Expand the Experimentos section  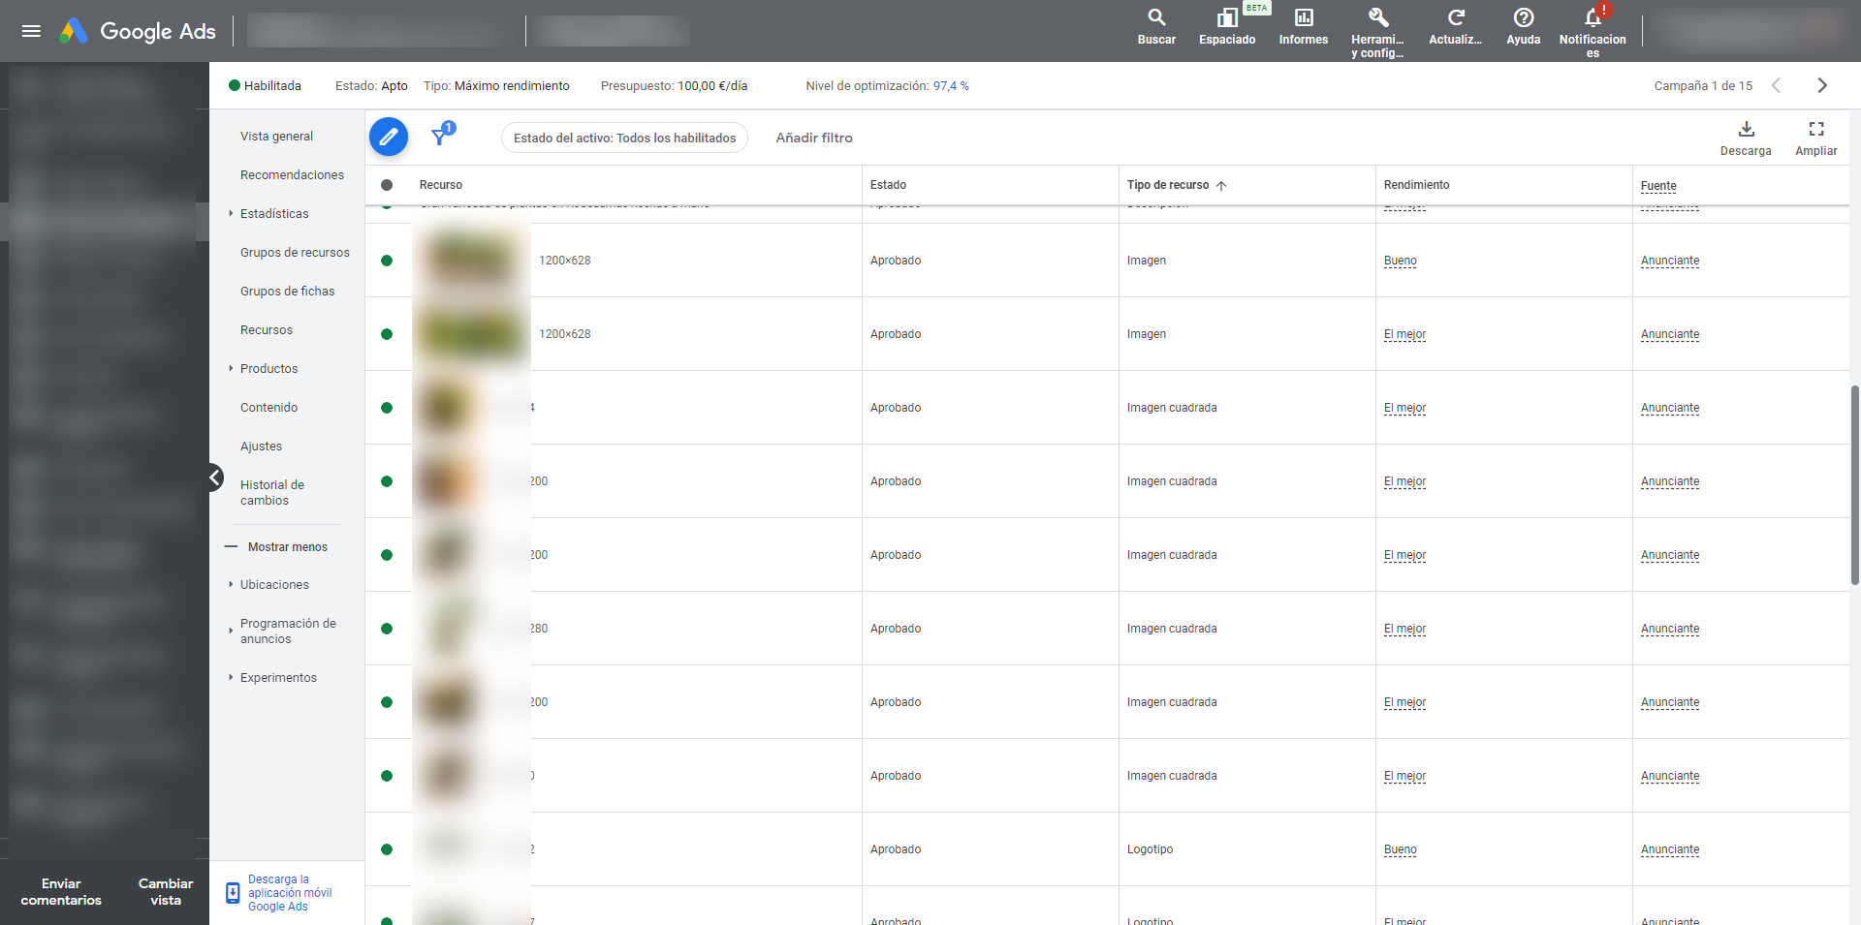[x=231, y=677]
